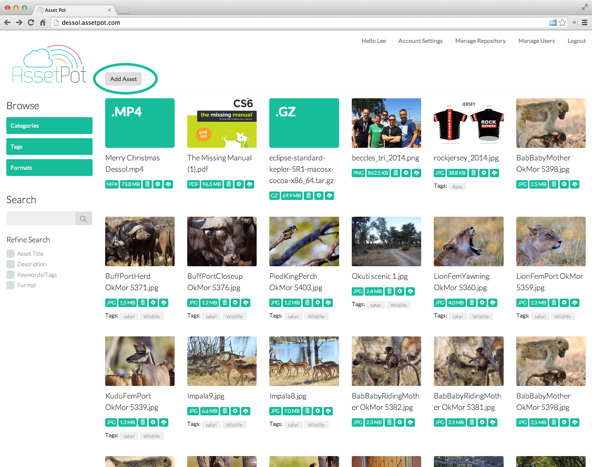This screenshot has width=592, height=467.
Task: Delete KuduFemPort OkMor 5339.jpg
Action: tap(143, 422)
